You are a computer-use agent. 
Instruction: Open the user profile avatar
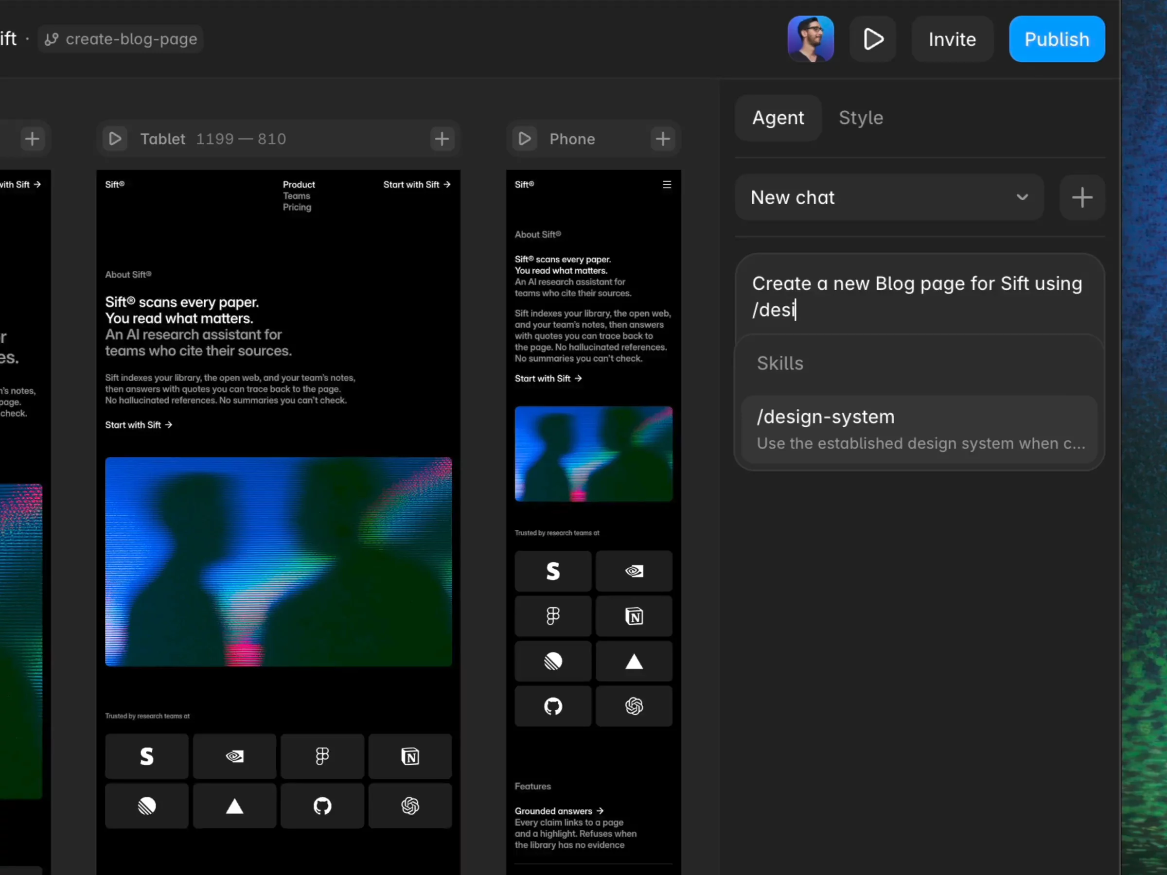click(x=811, y=39)
